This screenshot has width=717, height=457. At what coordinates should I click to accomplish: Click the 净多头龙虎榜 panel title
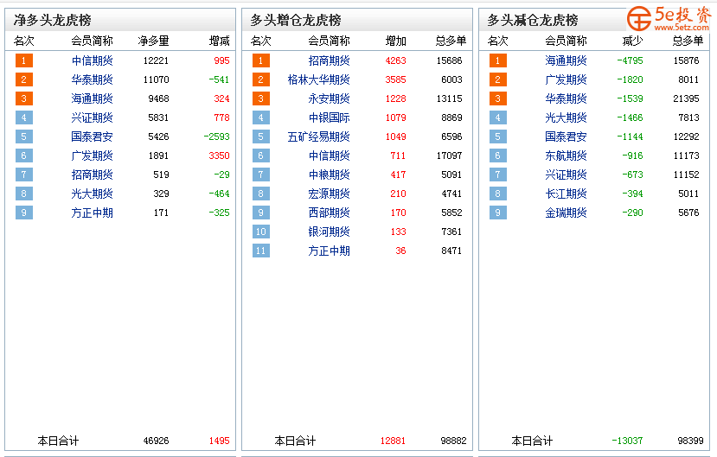coord(52,20)
